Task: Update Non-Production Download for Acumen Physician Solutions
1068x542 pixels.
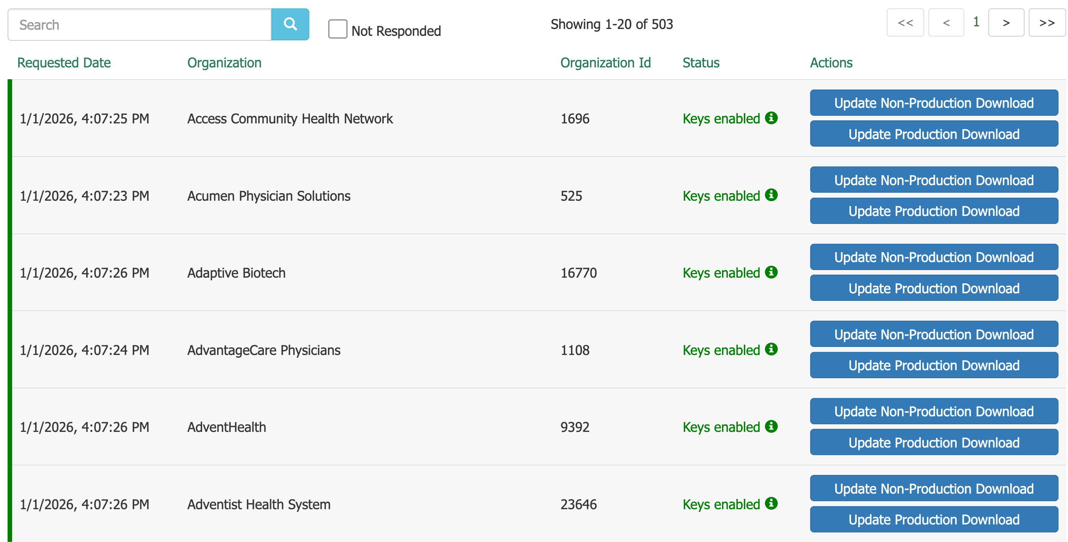Action: click(x=934, y=180)
